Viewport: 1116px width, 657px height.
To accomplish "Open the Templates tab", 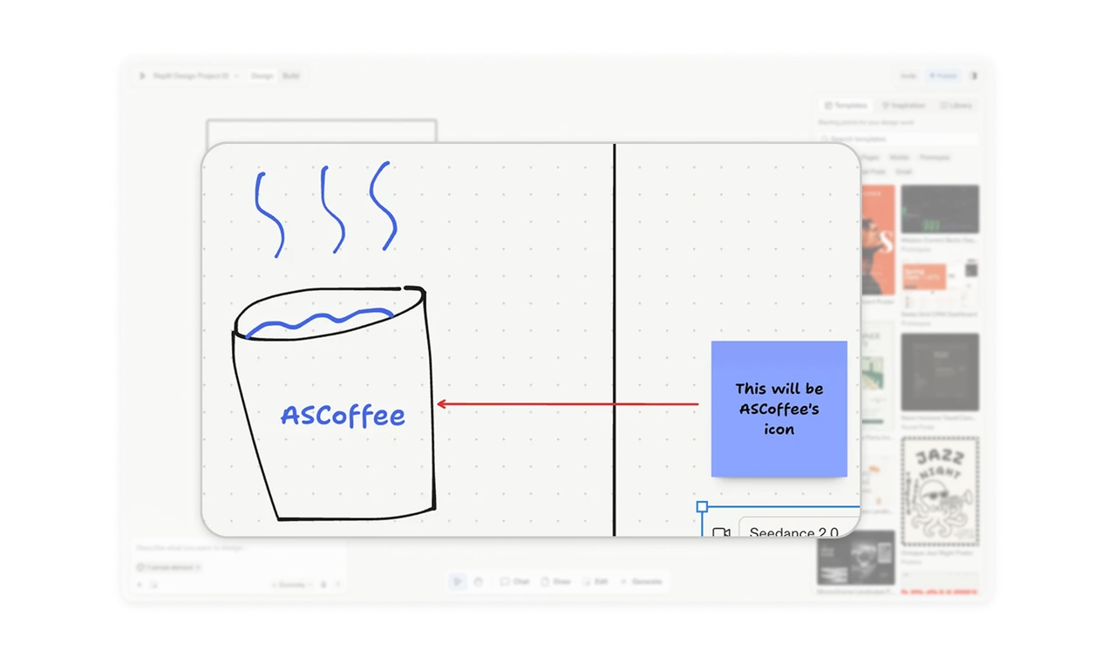I will [x=846, y=105].
